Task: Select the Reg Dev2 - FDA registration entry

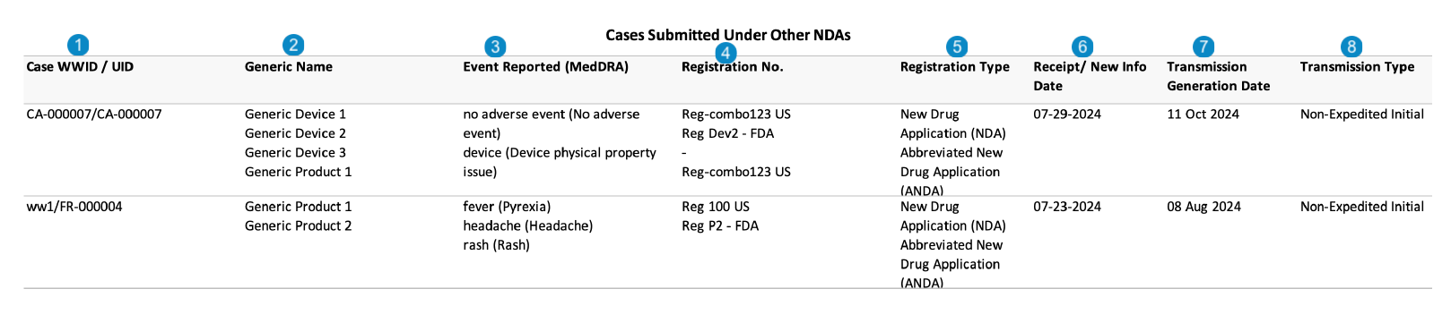Action: [x=728, y=133]
